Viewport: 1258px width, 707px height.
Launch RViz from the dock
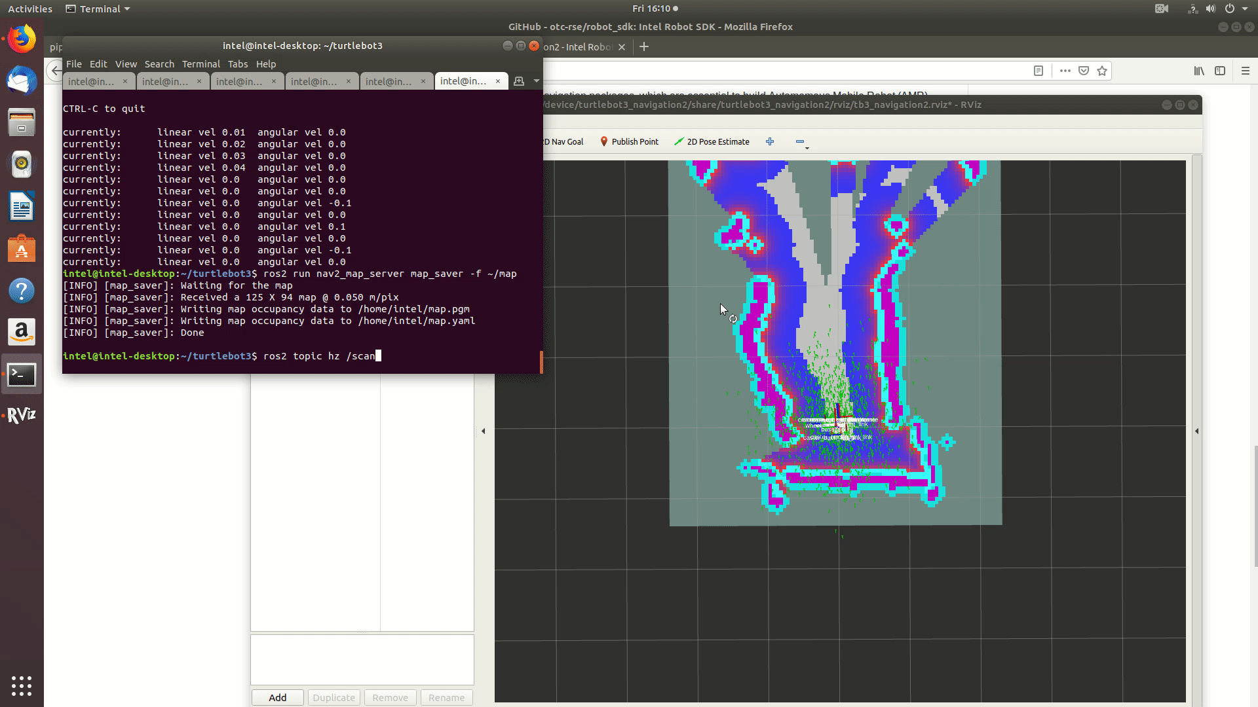22,415
